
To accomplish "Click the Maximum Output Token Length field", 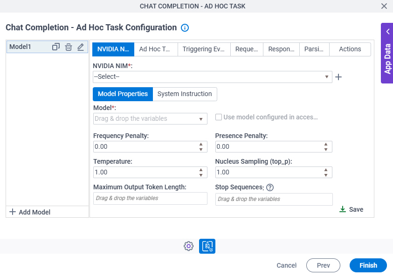I will point(150,198).
